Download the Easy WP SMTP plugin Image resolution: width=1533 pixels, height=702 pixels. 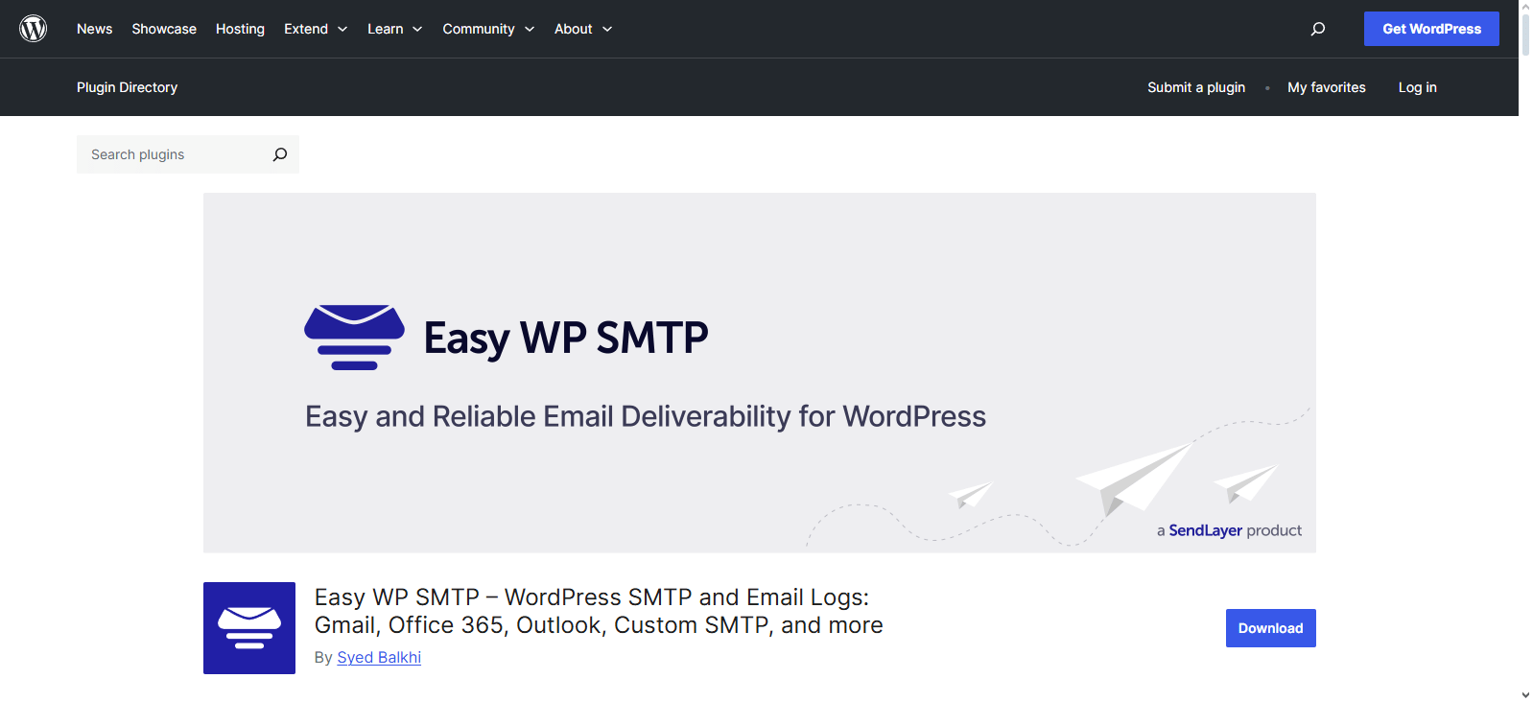(1270, 628)
